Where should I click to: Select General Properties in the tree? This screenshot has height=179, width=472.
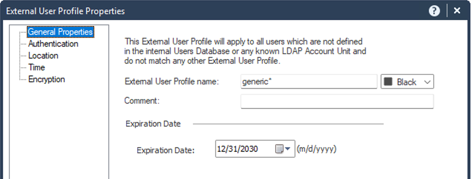pos(60,32)
